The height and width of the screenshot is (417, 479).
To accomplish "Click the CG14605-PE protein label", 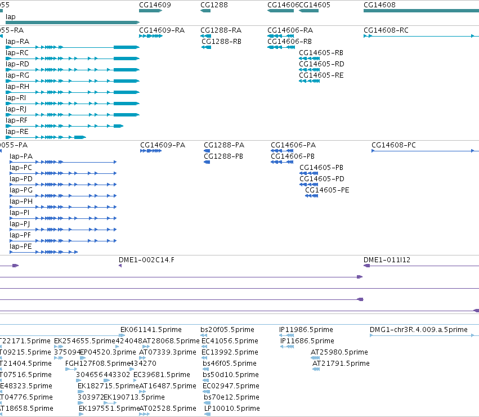I will [327, 190].
